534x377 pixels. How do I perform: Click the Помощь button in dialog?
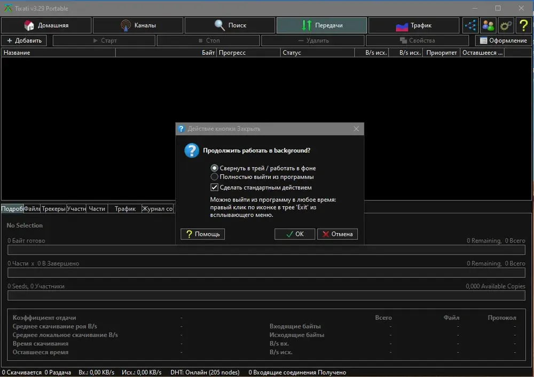coord(202,234)
